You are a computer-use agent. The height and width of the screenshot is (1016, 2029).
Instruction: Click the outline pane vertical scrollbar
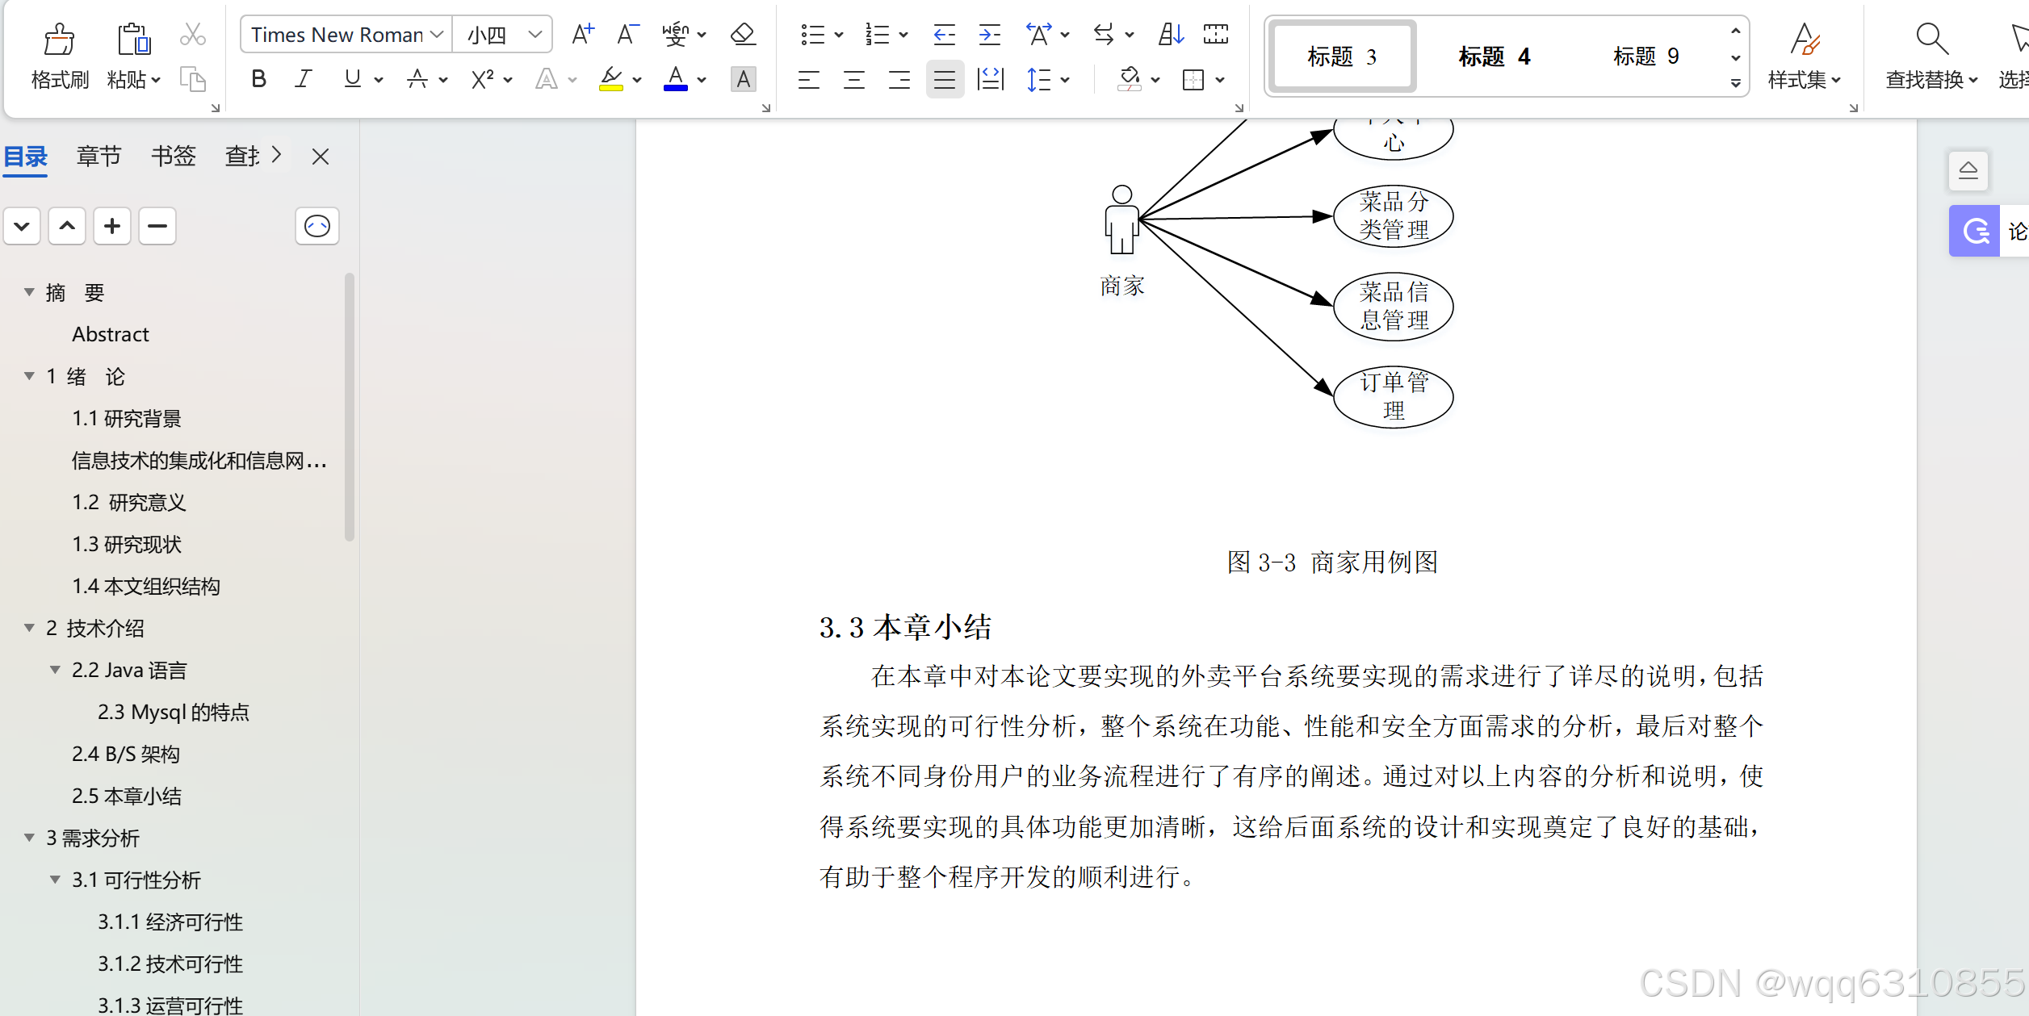pyautogui.click(x=350, y=408)
